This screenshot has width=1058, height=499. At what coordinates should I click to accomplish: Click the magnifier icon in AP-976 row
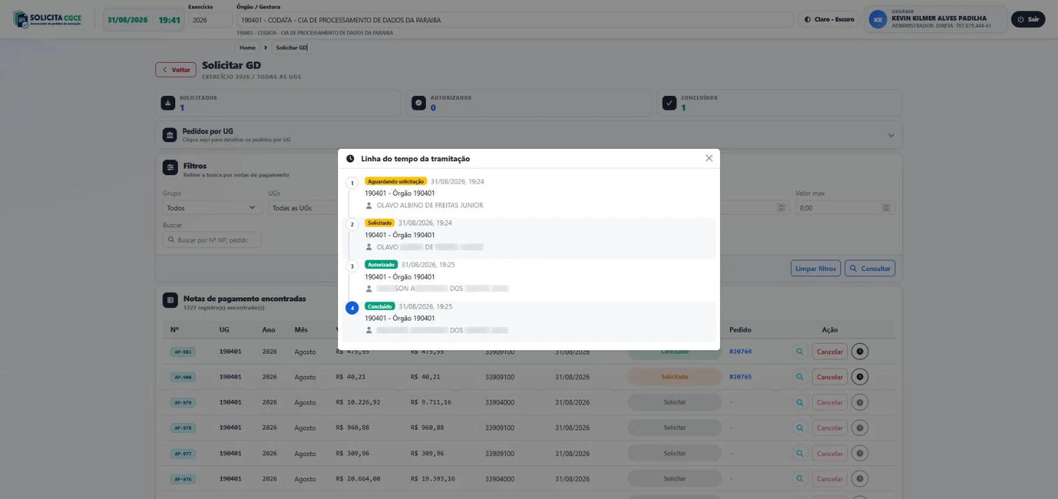pos(799,479)
